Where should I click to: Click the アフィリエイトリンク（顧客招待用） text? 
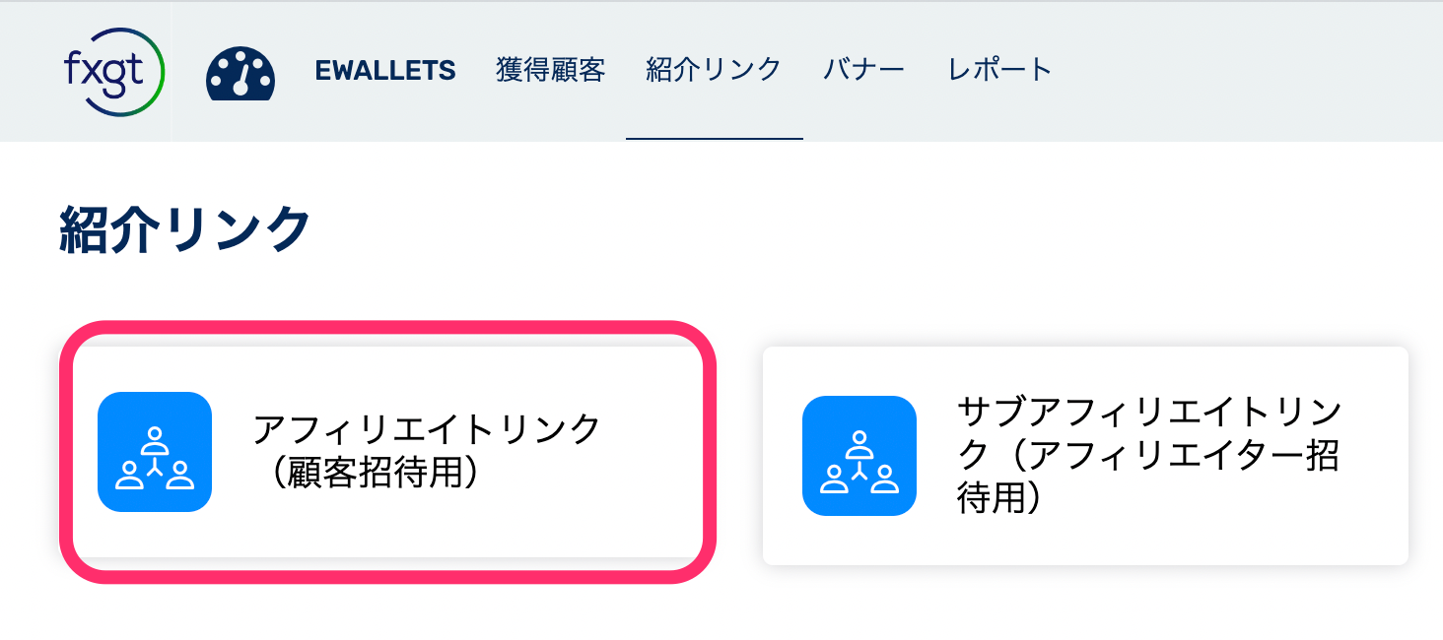click(427, 451)
